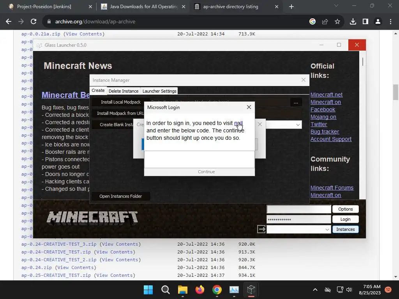The image size is (399, 299).
Task: Click the browser page scrollbar thumb
Action: coord(395,92)
